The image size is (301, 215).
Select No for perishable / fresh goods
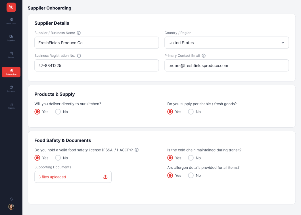point(191,112)
